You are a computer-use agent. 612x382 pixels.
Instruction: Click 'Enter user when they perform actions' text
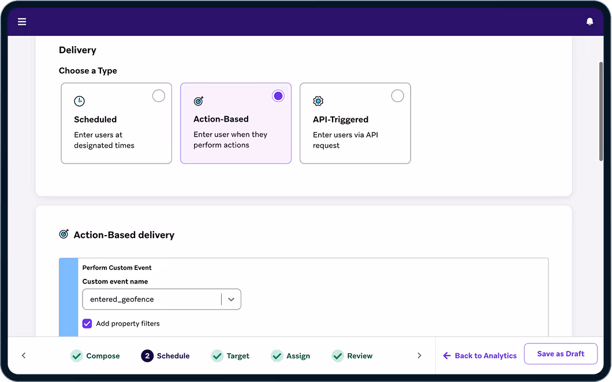230,139
